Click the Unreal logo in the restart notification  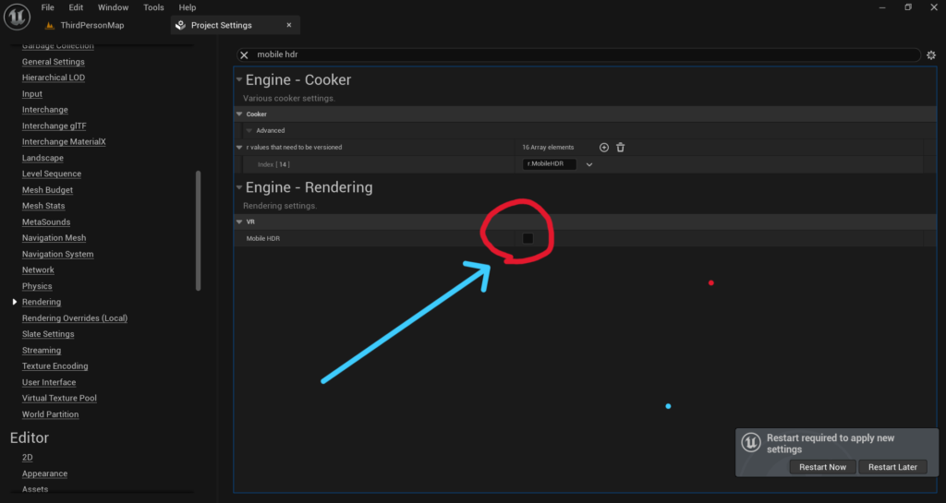click(751, 443)
